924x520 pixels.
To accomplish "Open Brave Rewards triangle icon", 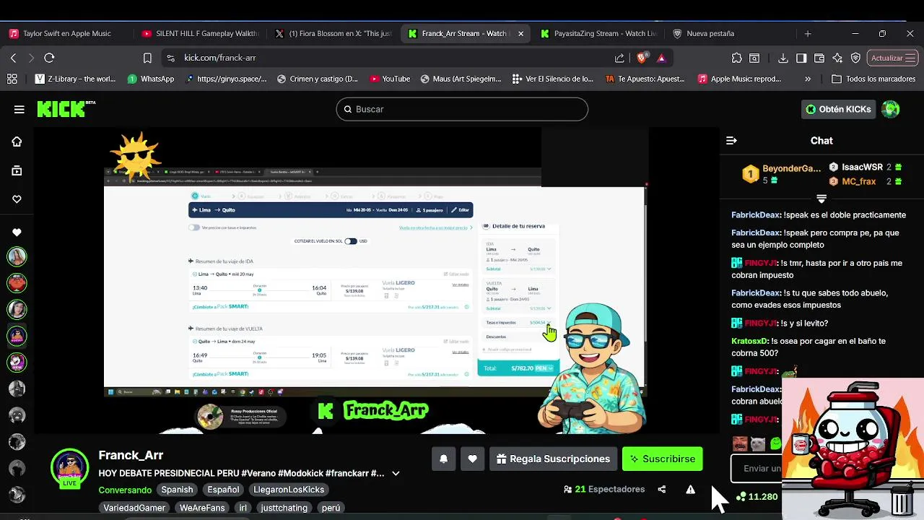I will tap(661, 58).
